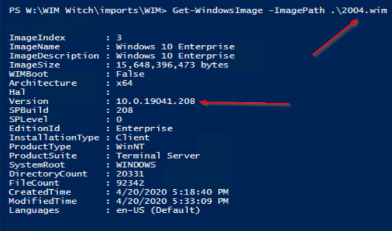Click the Languages value en-US (Default)

(158, 210)
